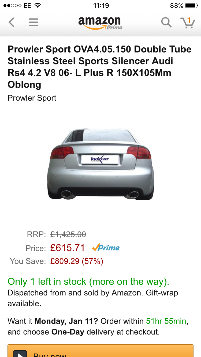Tap the back arrow icon
Image resolution: width=201 pixels, height=357 pixels.
[x=11, y=22]
